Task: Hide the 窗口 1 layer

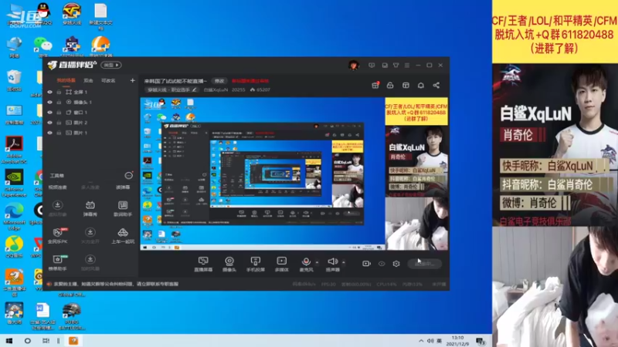Action: coord(49,112)
